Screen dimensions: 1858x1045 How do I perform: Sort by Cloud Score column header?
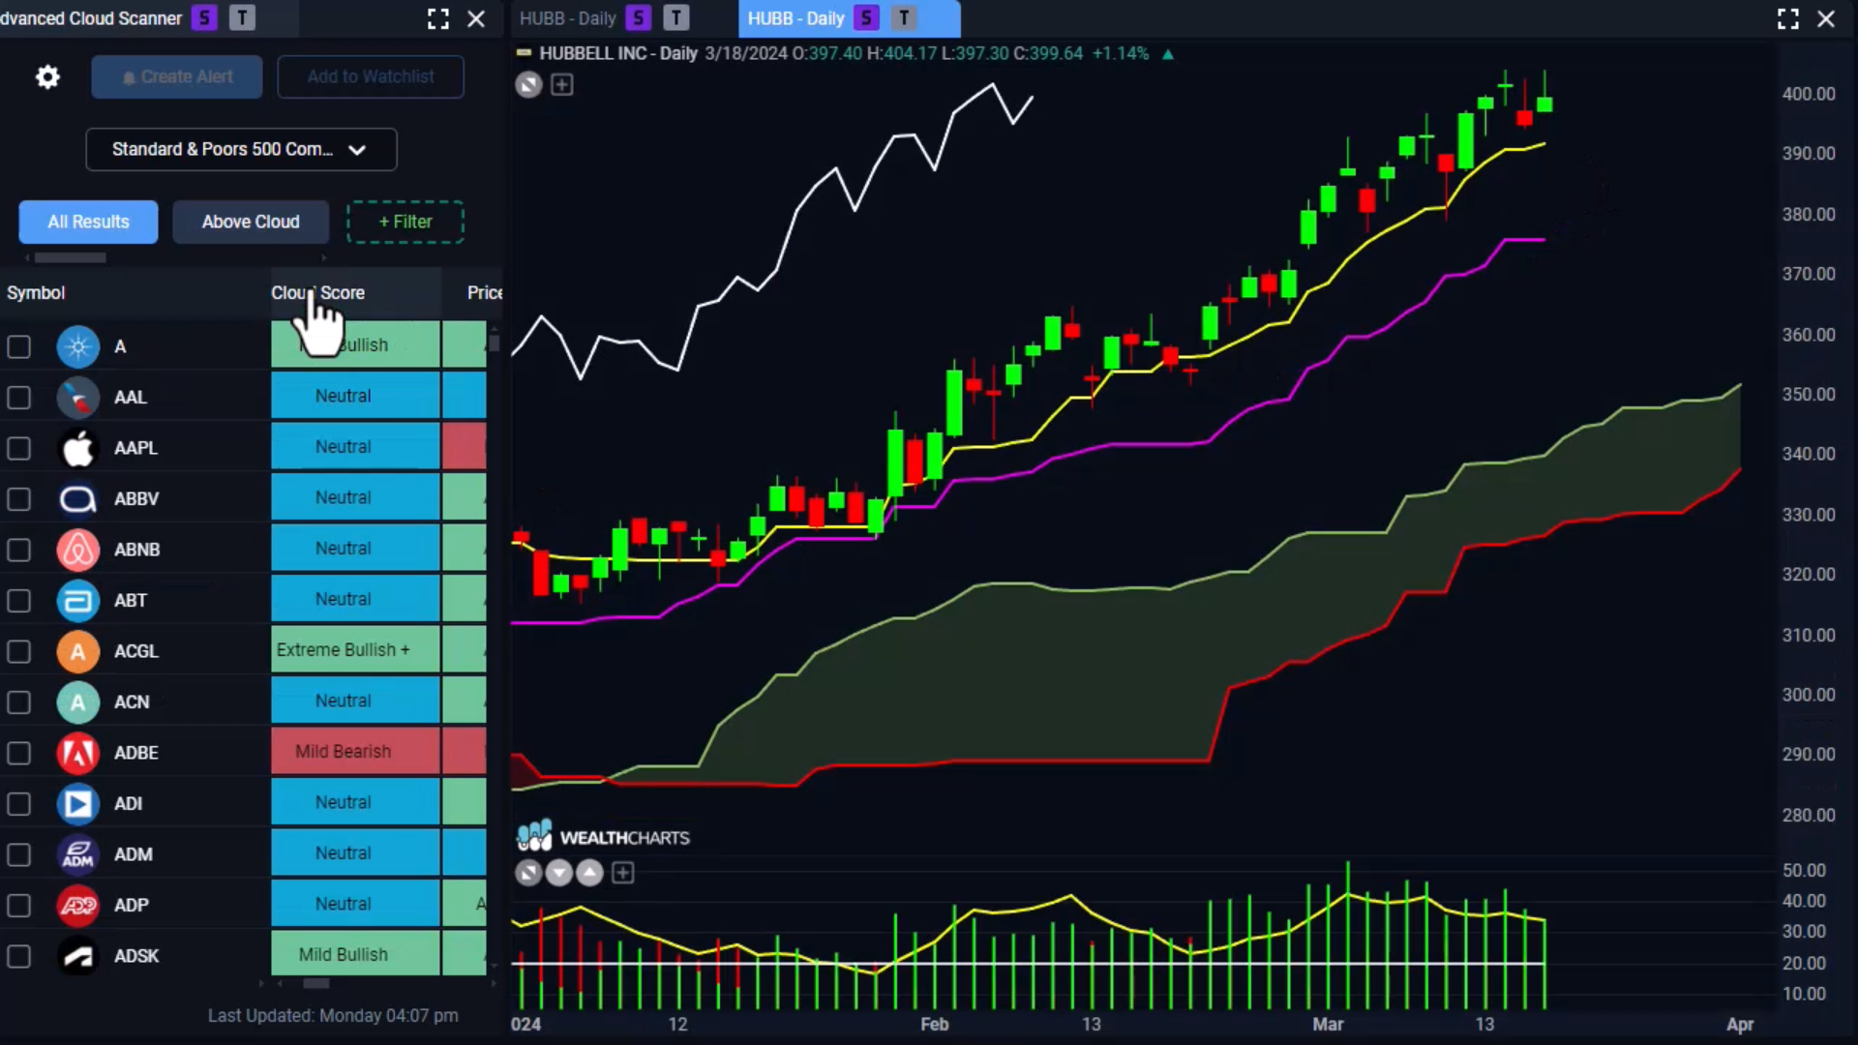point(317,292)
